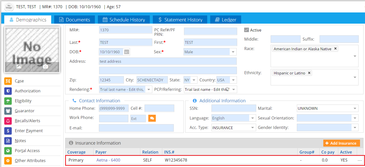This screenshot has height=167, width=365.
Task: Open Enter Payment dollar icon
Action: point(8,131)
